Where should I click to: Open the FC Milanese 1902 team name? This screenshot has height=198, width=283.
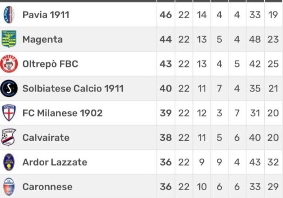63,113
